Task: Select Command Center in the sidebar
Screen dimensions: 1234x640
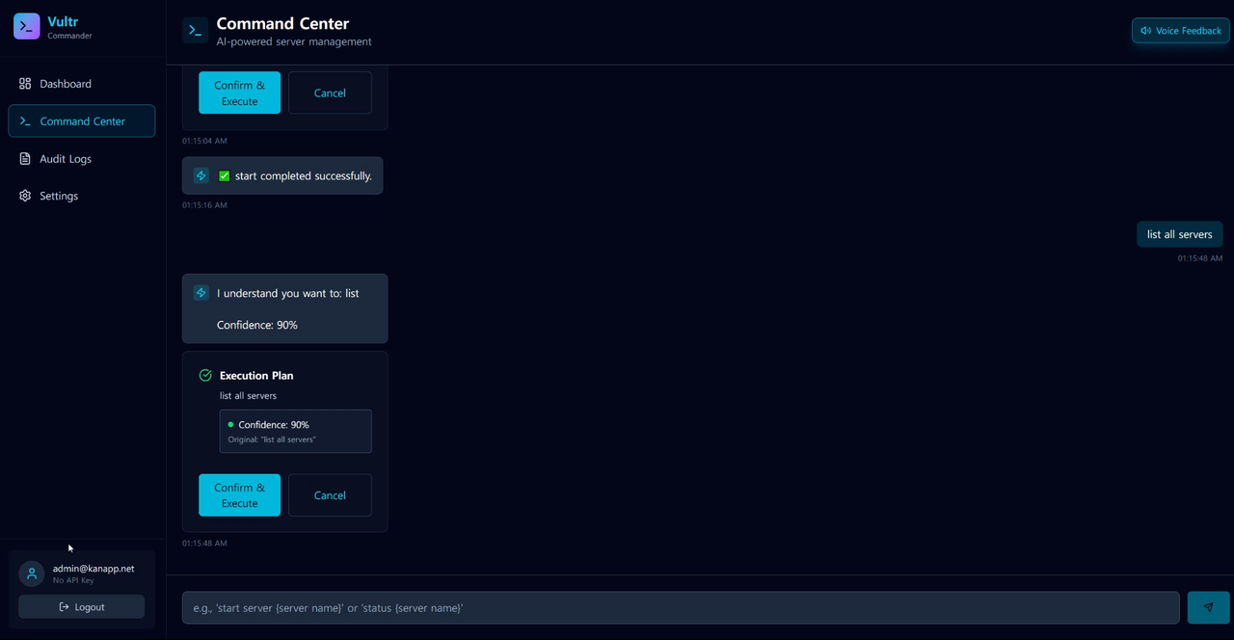Action: pyautogui.click(x=82, y=121)
